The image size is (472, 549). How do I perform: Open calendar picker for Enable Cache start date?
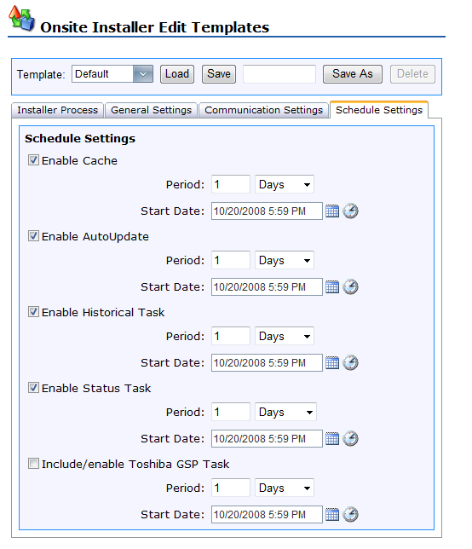[x=332, y=211]
